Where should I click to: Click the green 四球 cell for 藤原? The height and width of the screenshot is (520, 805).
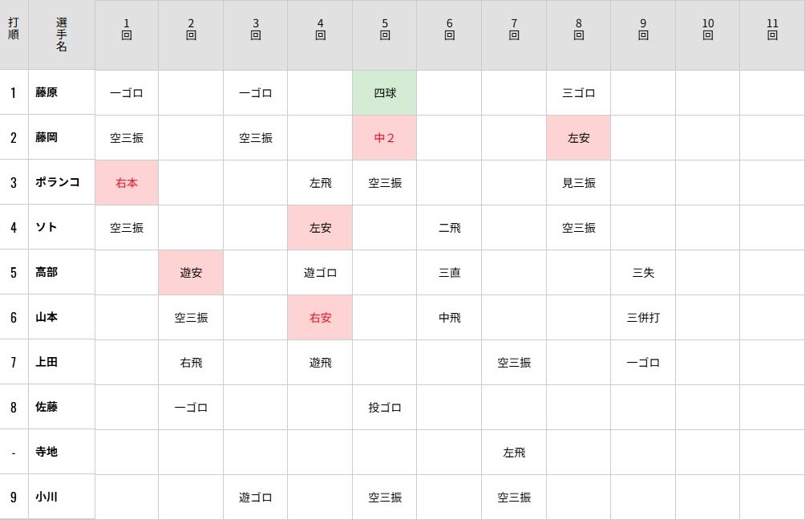[x=385, y=92]
